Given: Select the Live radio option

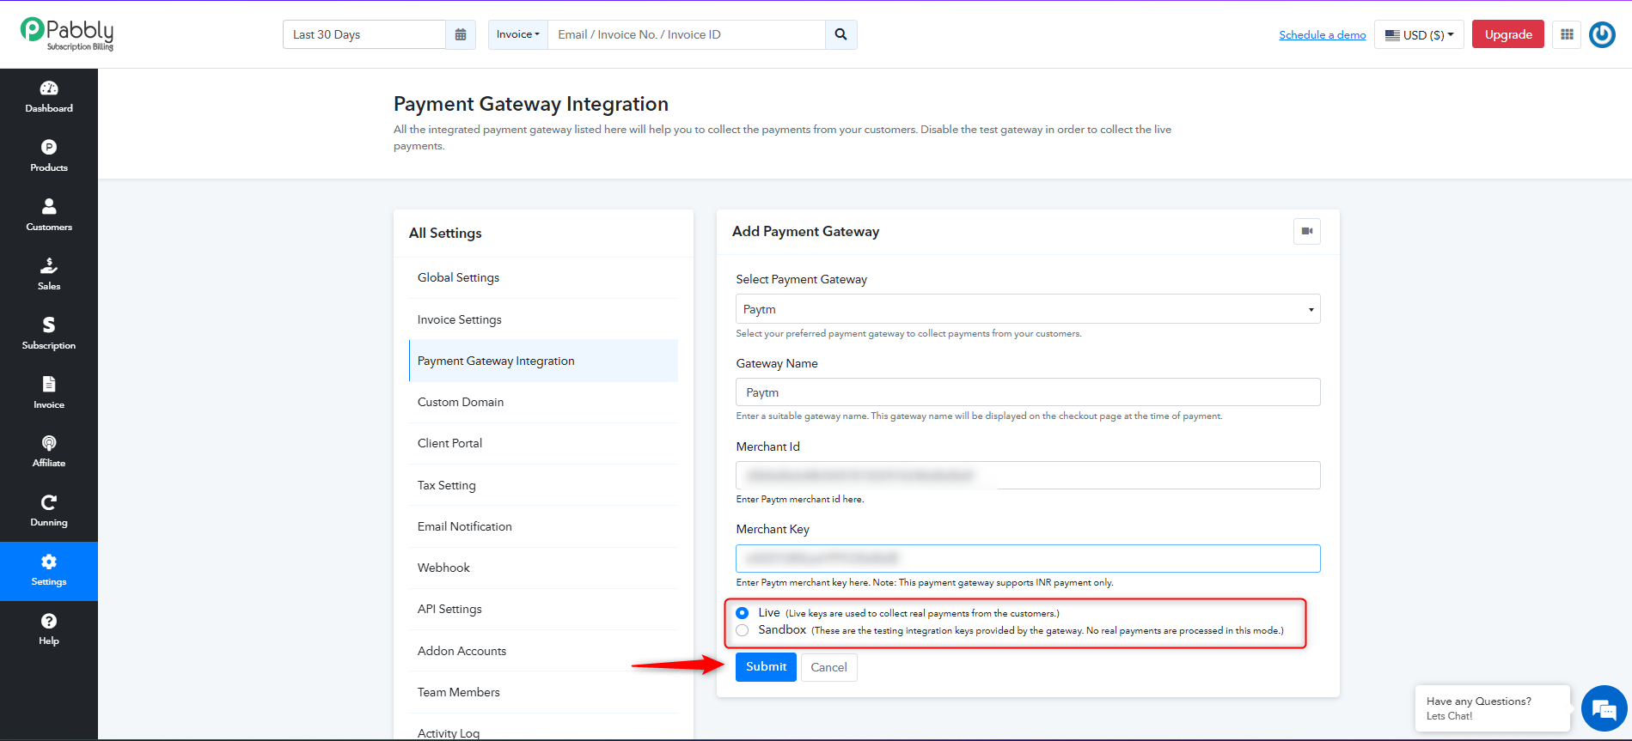Looking at the screenshot, I should coord(743,613).
